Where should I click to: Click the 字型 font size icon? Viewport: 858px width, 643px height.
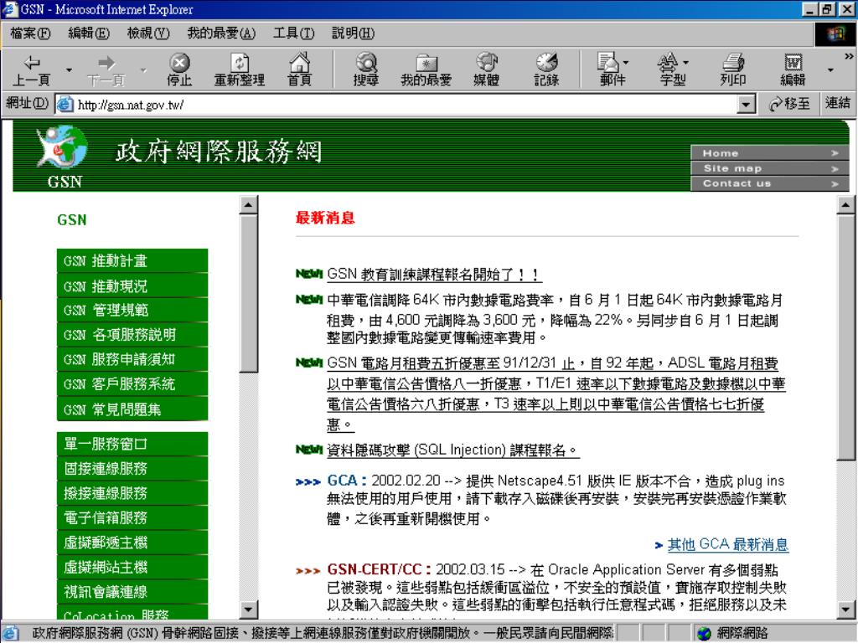click(x=668, y=62)
